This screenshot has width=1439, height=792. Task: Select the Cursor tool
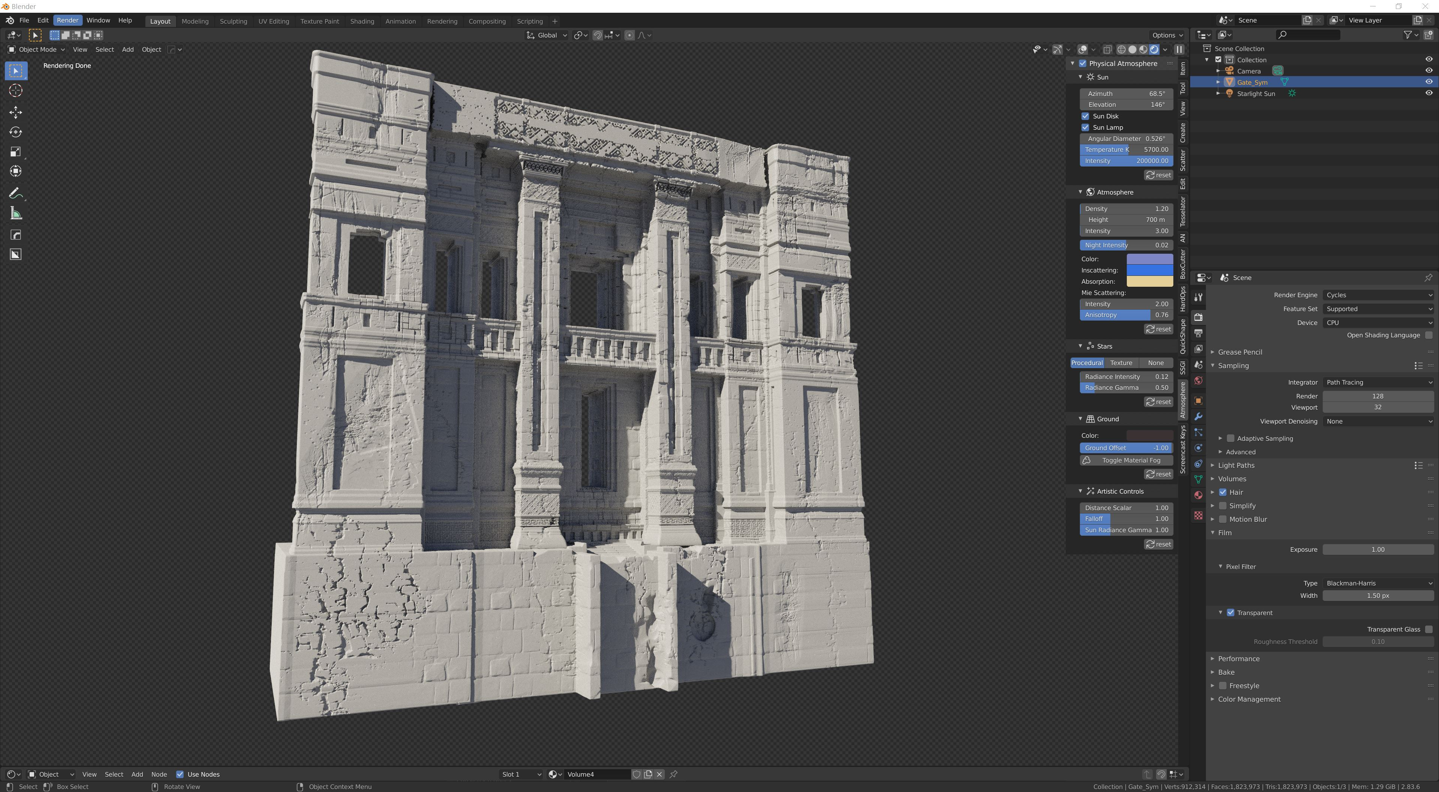pos(16,91)
